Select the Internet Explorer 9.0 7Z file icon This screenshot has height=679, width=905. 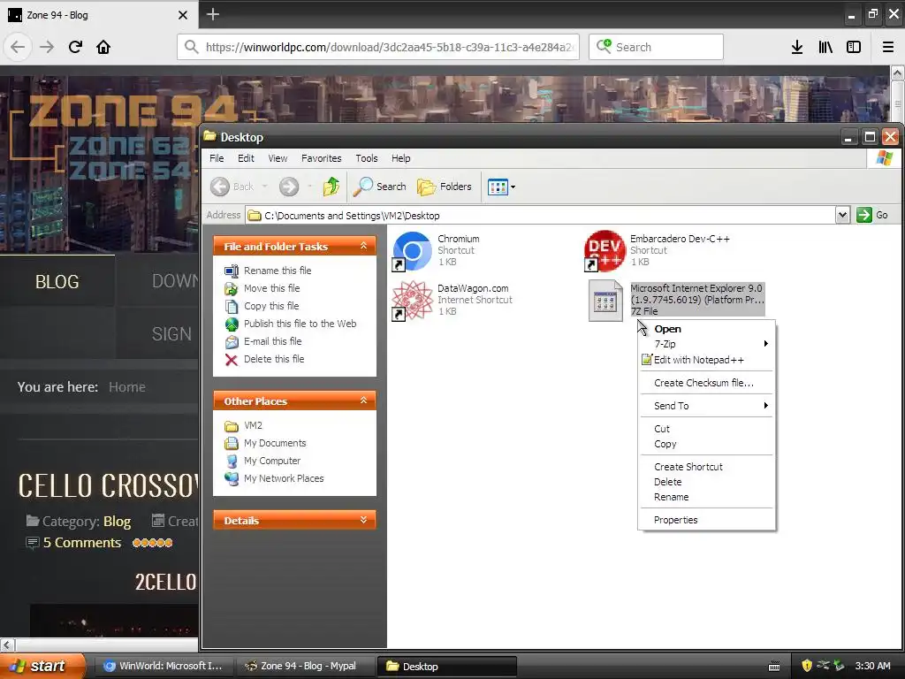point(605,301)
